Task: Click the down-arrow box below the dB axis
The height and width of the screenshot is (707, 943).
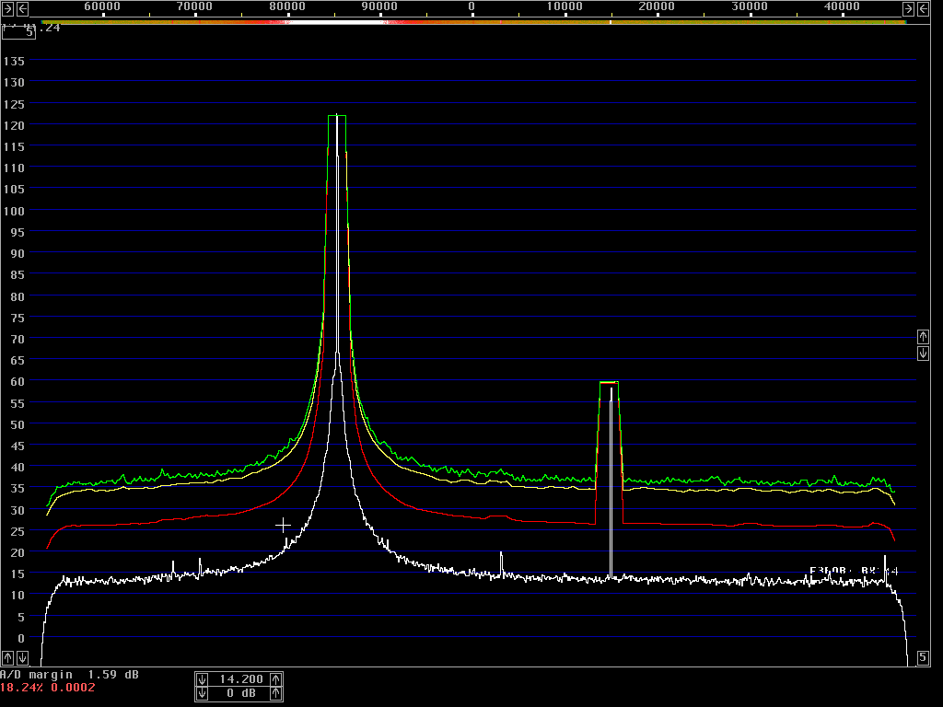Action: tap(22, 657)
